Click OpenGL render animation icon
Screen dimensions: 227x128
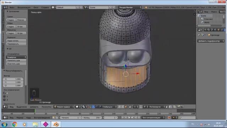pyautogui.click(x=182, y=107)
